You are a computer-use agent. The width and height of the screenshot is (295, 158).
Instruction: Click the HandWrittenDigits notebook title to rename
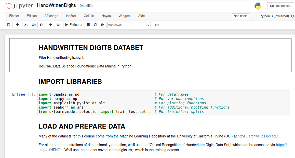56,5
